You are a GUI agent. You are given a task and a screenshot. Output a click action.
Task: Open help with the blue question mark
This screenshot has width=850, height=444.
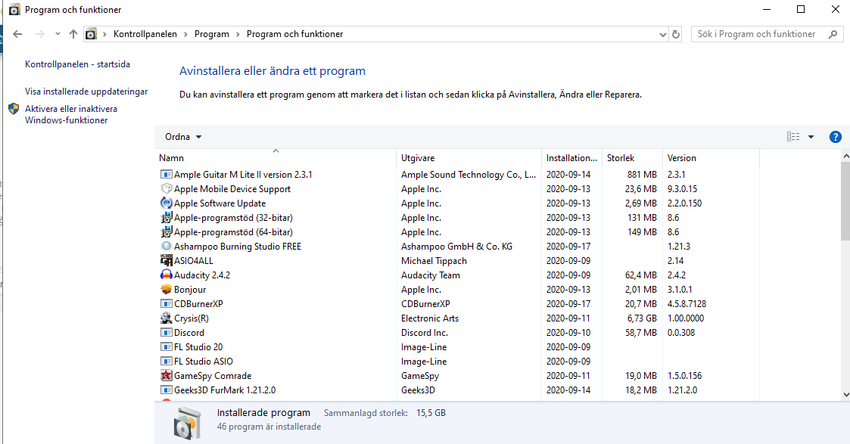pos(836,137)
